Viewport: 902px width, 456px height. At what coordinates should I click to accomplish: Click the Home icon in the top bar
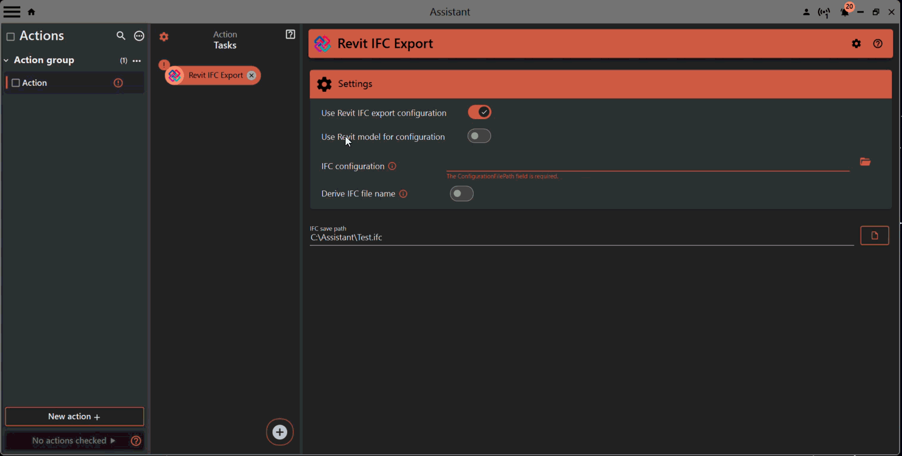coord(30,11)
